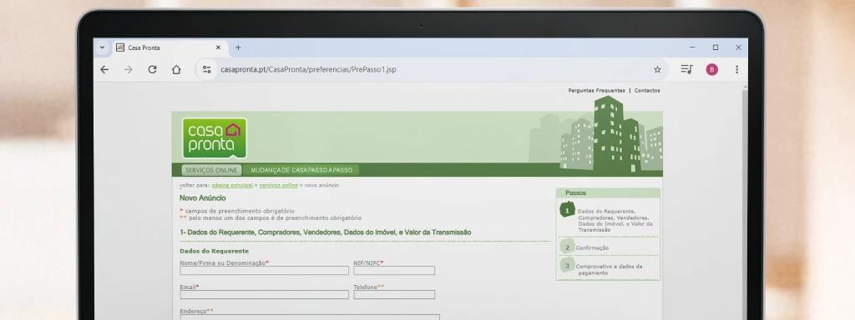Reload the Casa Pronta page
This screenshot has height=320, width=855.
click(152, 69)
